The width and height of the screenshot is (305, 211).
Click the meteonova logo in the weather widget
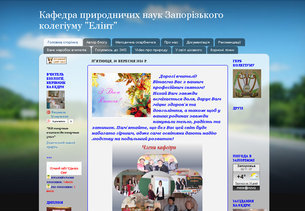(x=246, y=189)
